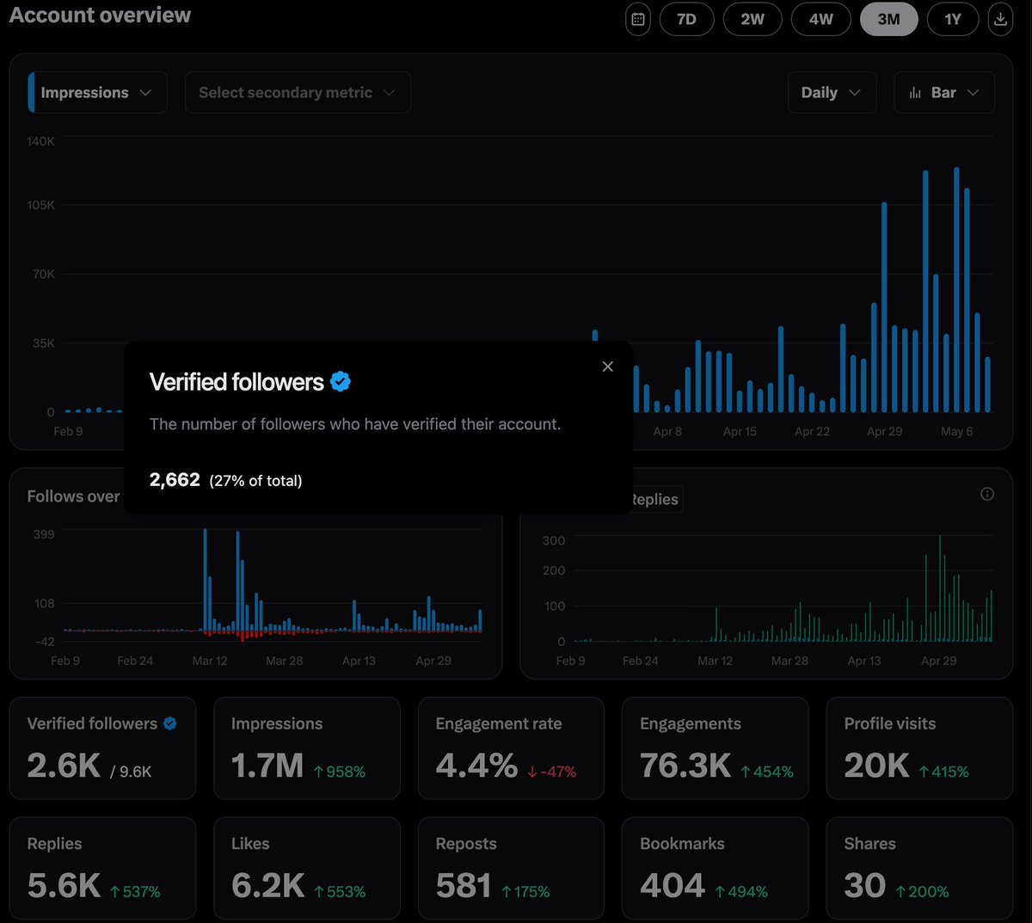Open the Engagement rate stat card
The width and height of the screenshot is (1032, 923).
pos(511,748)
